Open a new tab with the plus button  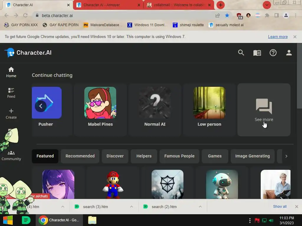(x=221, y=5)
